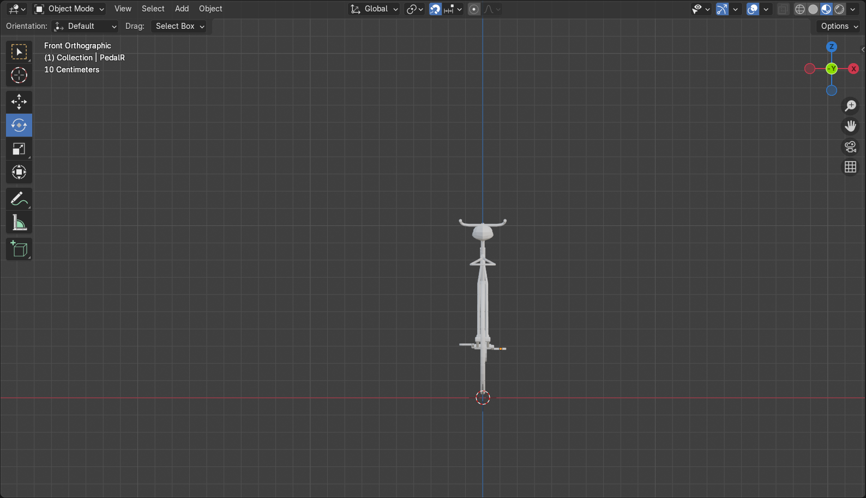Image resolution: width=866 pixels, height=498 pixels.
Task: Open the editor type button
Action: pos(17,9)
